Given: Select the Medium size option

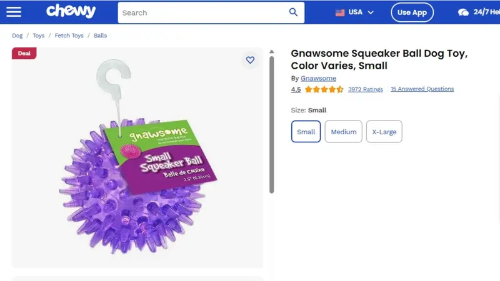Looking at the screenshot, I should click(343, 132).
